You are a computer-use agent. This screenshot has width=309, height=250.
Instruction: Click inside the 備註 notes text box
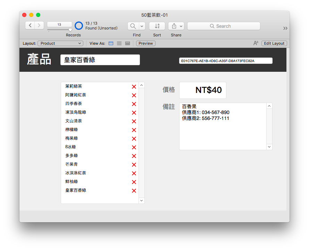(223, 126)
